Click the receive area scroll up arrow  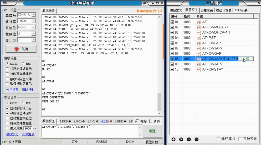coord(160,17)
